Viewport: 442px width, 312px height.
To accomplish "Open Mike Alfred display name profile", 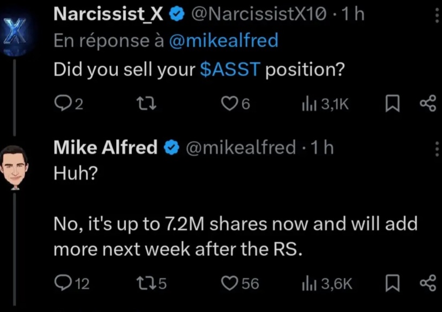I will (106, 147).
